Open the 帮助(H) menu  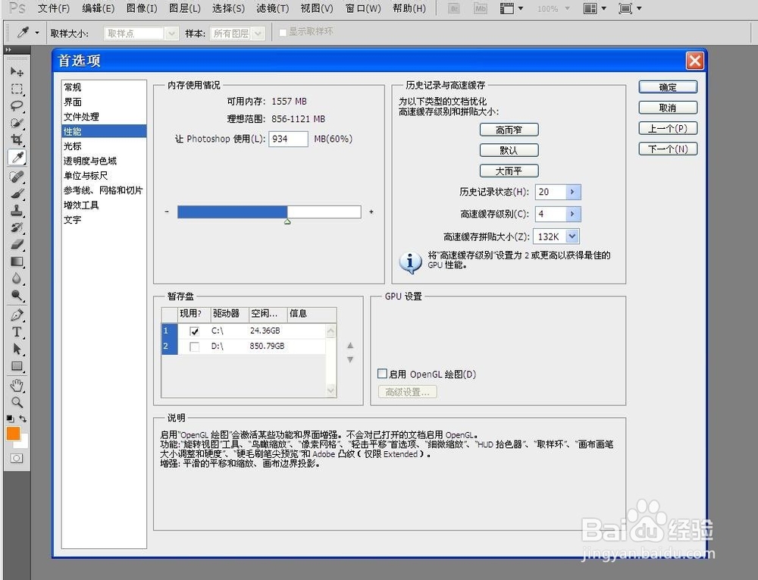(409, 8)
